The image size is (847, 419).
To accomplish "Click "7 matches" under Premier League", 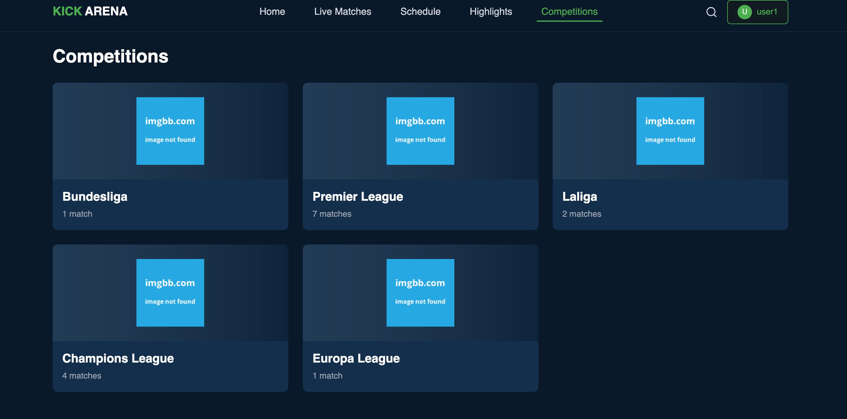I will tap(332, 214).
